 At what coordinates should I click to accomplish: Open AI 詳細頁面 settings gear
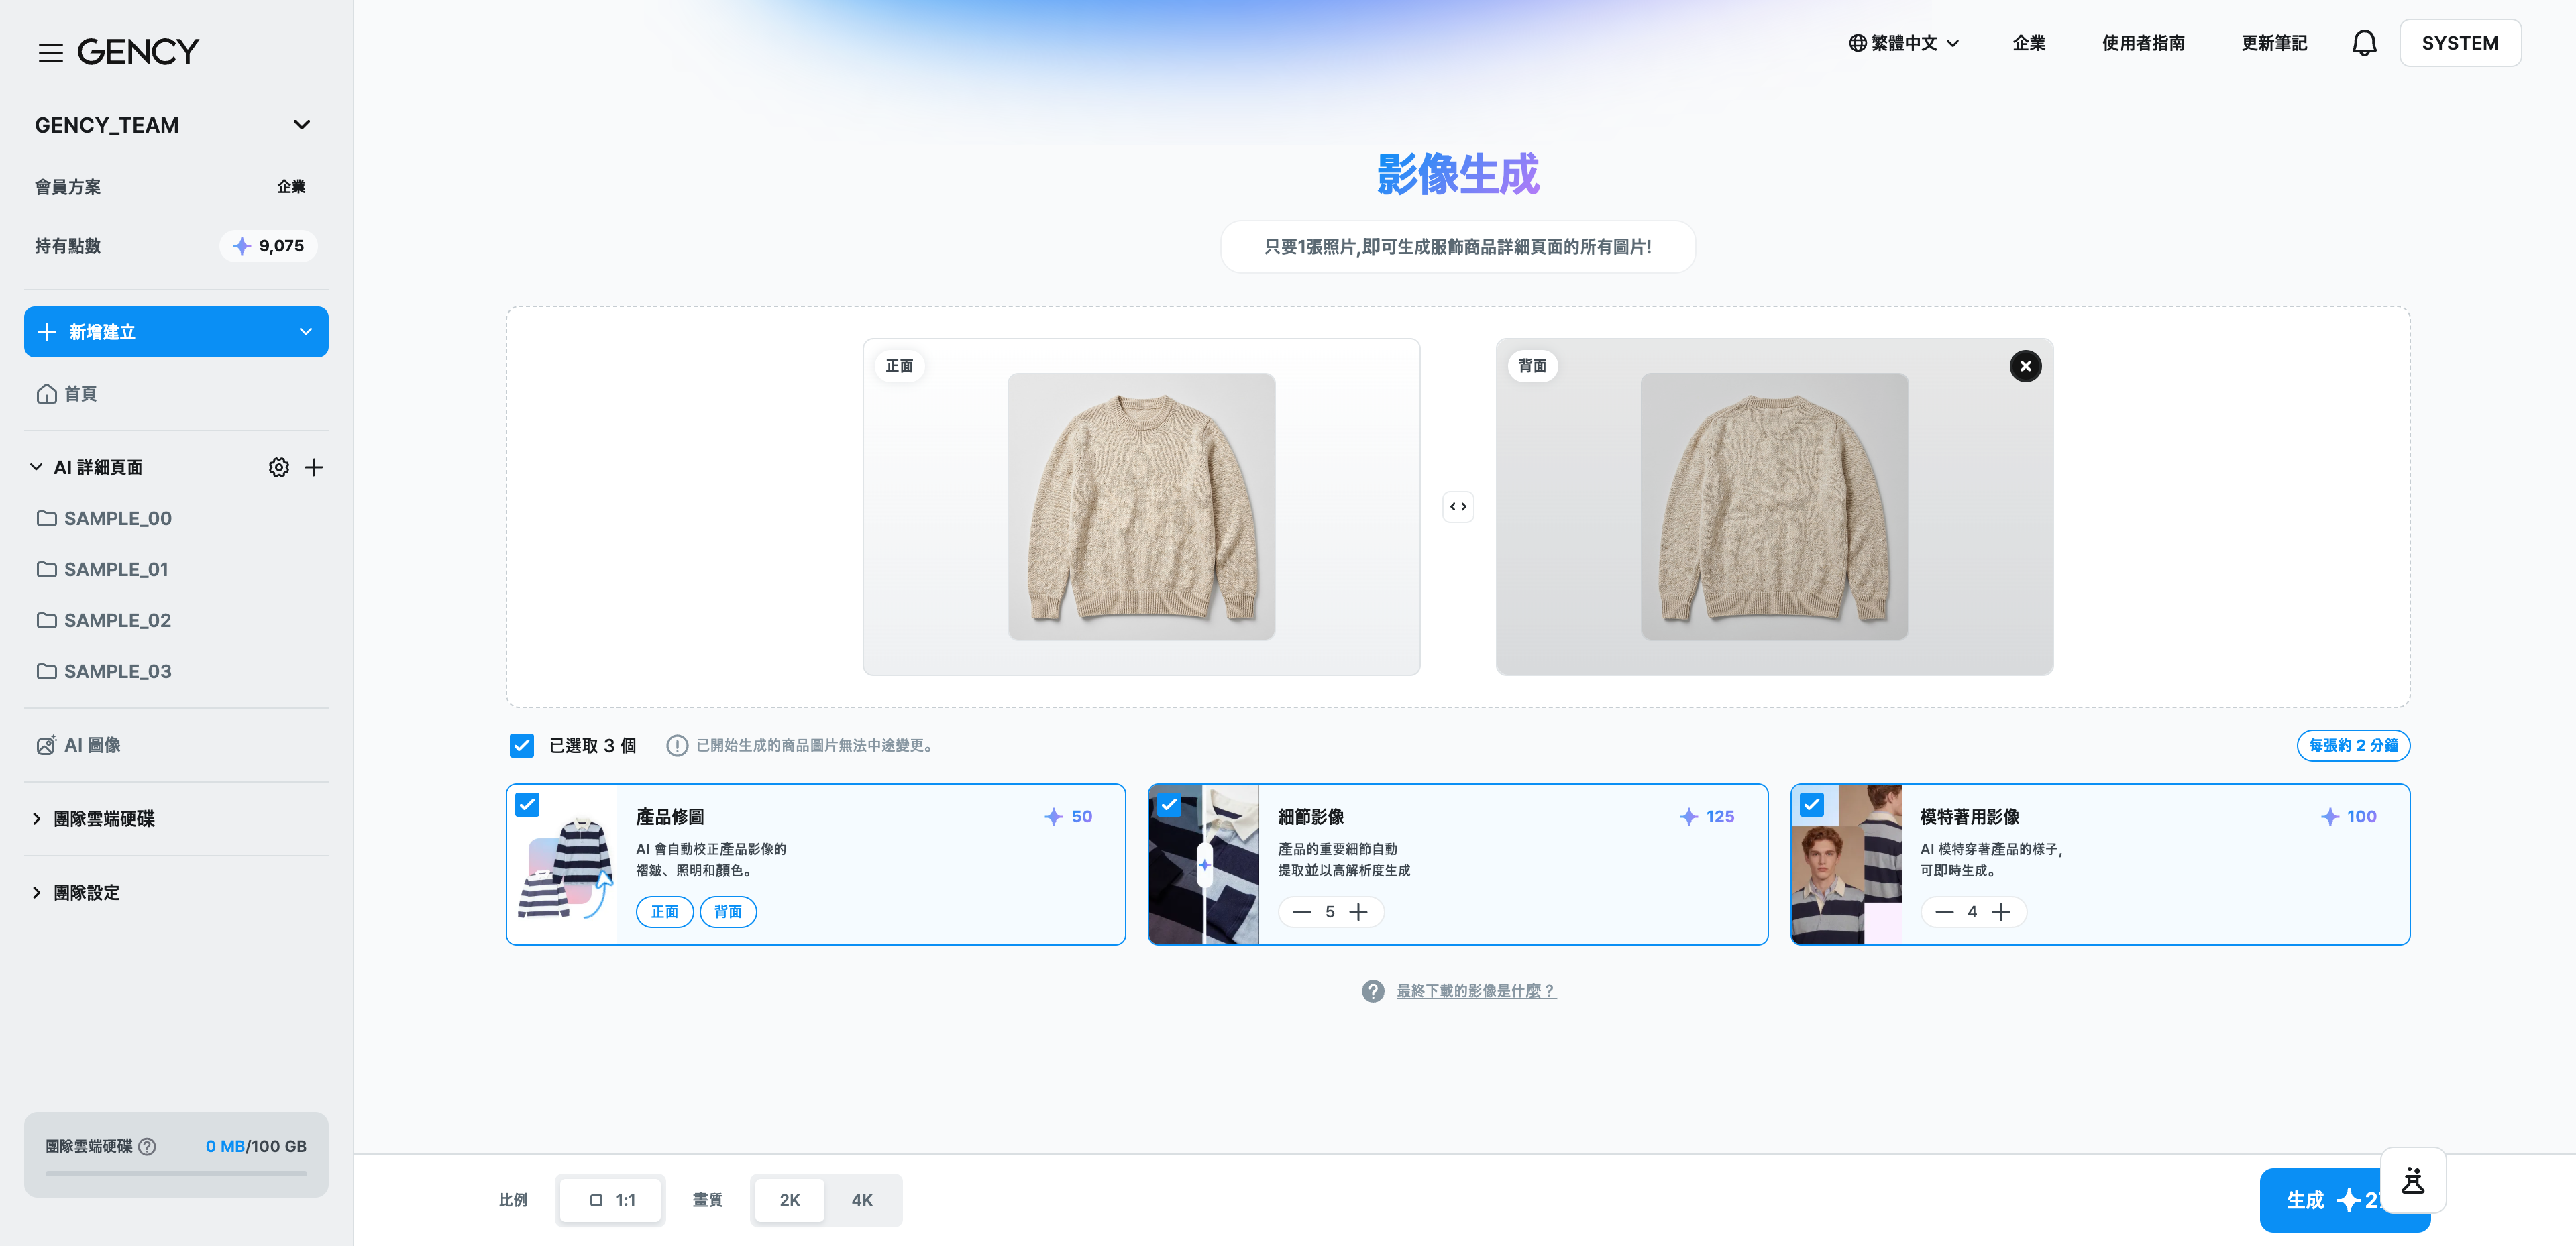point(279,467)
